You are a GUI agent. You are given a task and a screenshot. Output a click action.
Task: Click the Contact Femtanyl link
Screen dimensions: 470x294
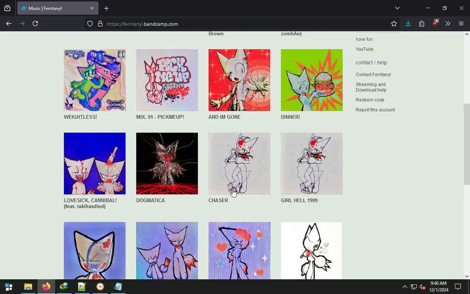coord(373,75)
